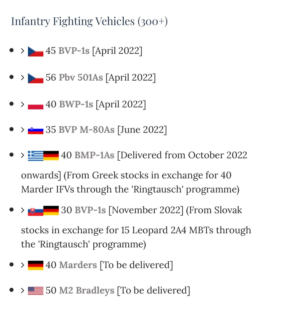Click the German flag next to the Greek flag
Viewport: 288px width, 314px height.
tap(51, 156)
